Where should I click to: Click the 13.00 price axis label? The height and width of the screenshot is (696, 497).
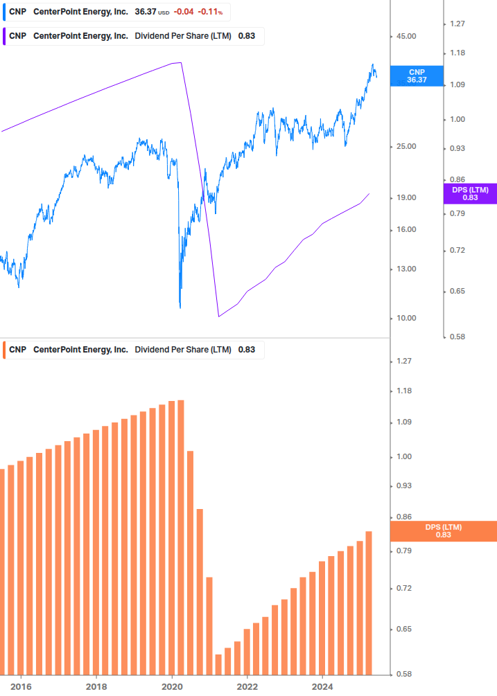click(406, 269)
